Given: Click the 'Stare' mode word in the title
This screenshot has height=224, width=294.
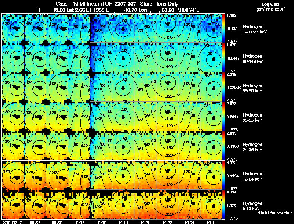Looking at the screenshot, I should click(146, 4).
